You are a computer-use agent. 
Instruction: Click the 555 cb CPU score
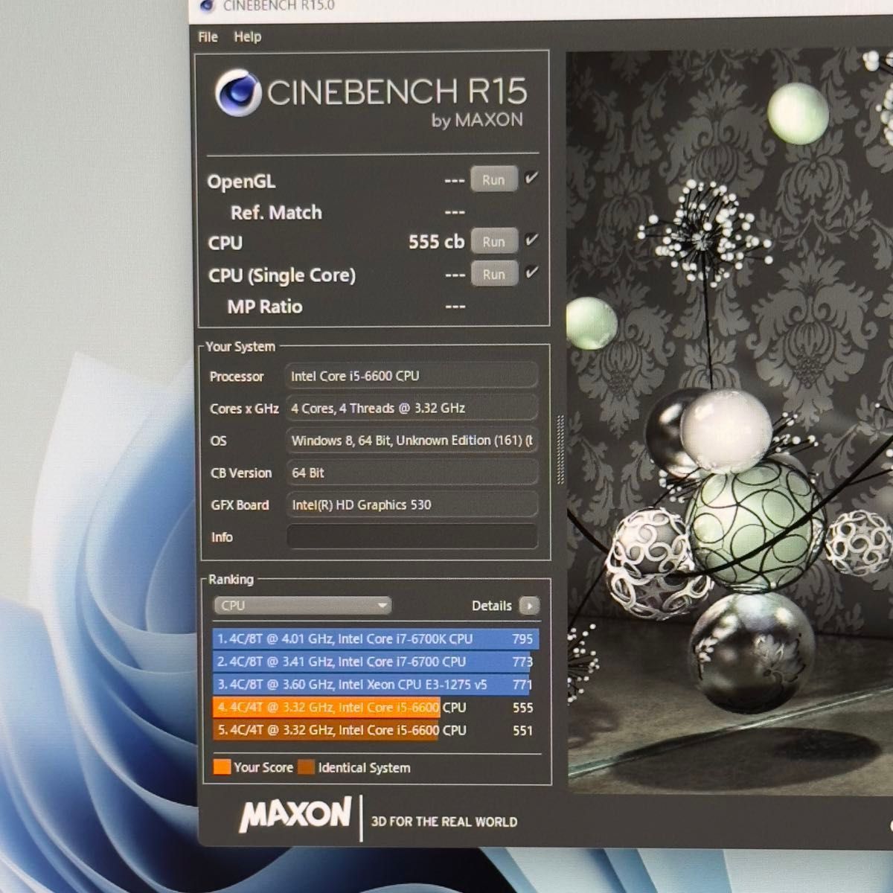[x=436, y=242]
